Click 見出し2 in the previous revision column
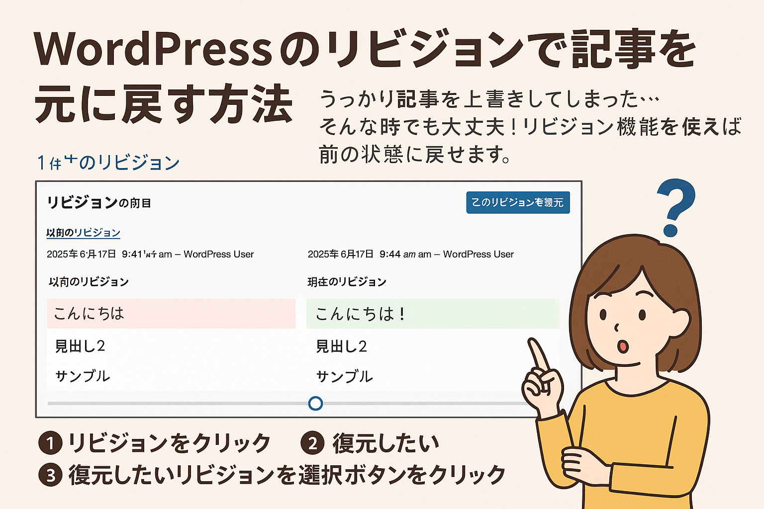Viewport: 764px width, 509px height. (80, 346)
